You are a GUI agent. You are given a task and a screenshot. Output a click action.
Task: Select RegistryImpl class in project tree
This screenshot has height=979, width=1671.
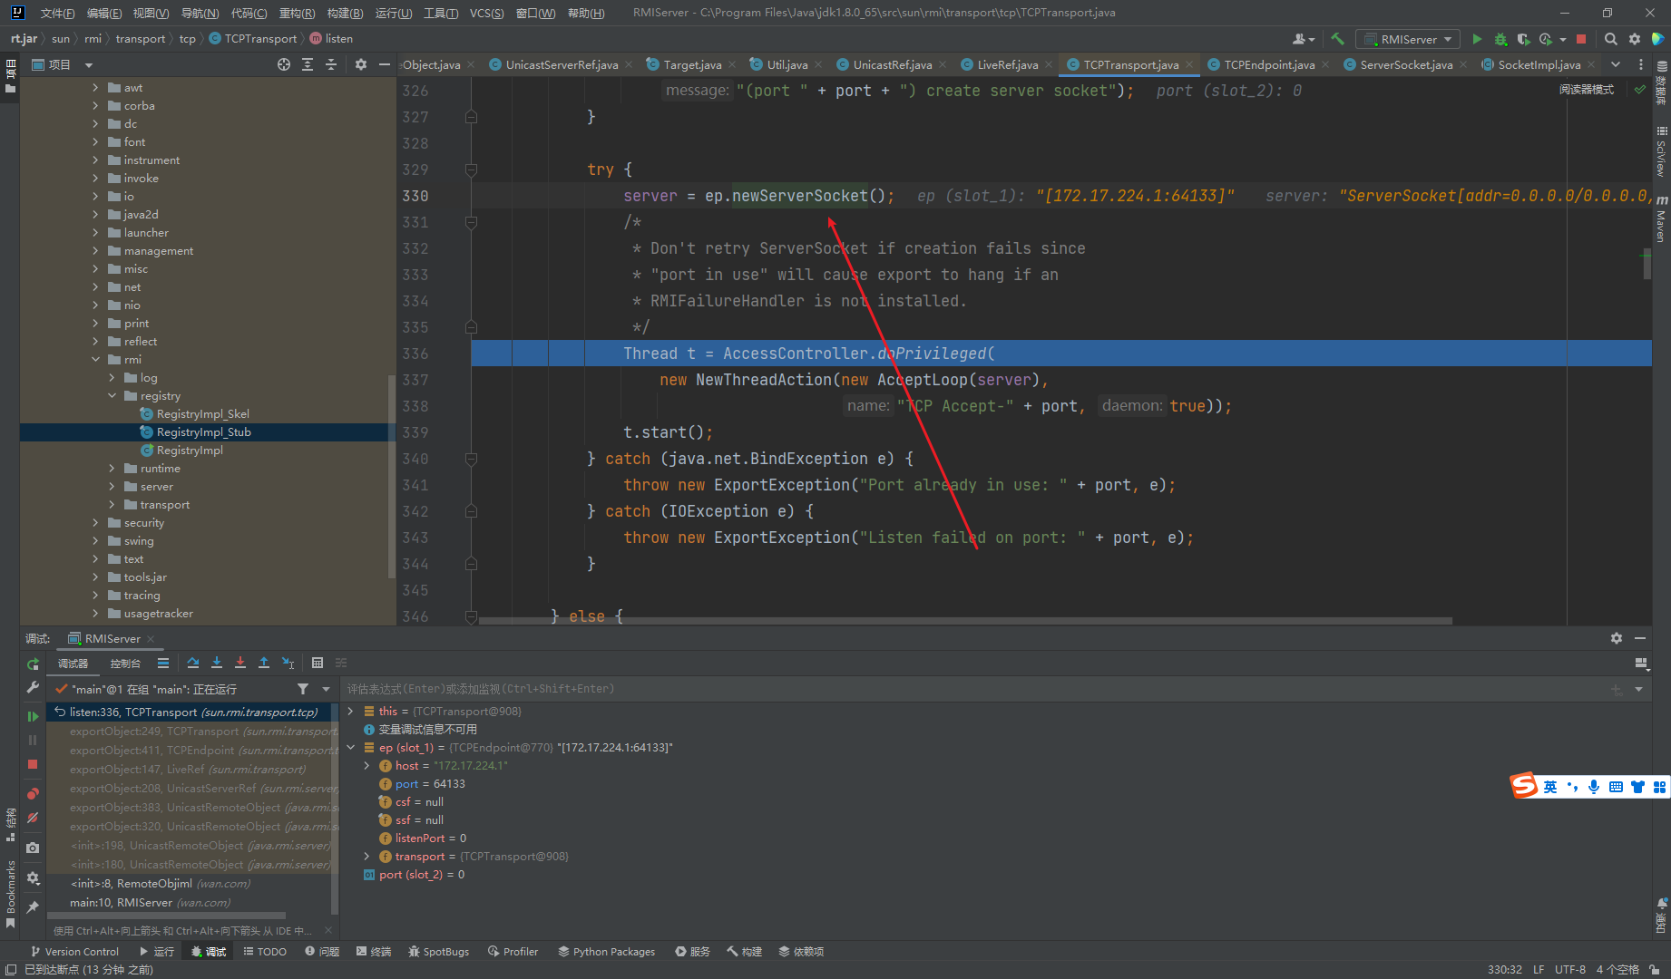[189, 451]
